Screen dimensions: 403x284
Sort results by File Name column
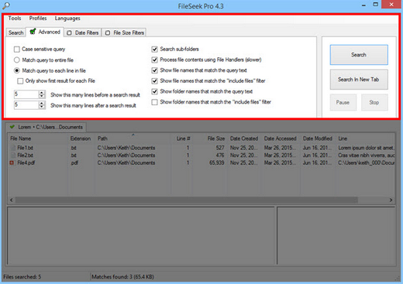tap(38, 139)
